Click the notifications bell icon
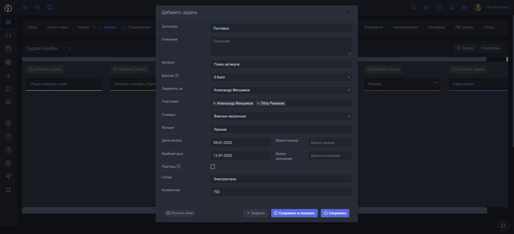Image resolution: width=514 pixels, height=234 pixels. [x=451, y=8]
